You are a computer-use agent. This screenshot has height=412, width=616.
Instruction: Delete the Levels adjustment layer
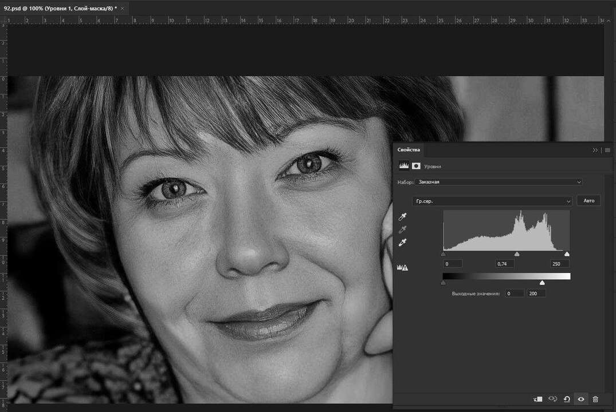pyautogui.click(x=595, y=399)
